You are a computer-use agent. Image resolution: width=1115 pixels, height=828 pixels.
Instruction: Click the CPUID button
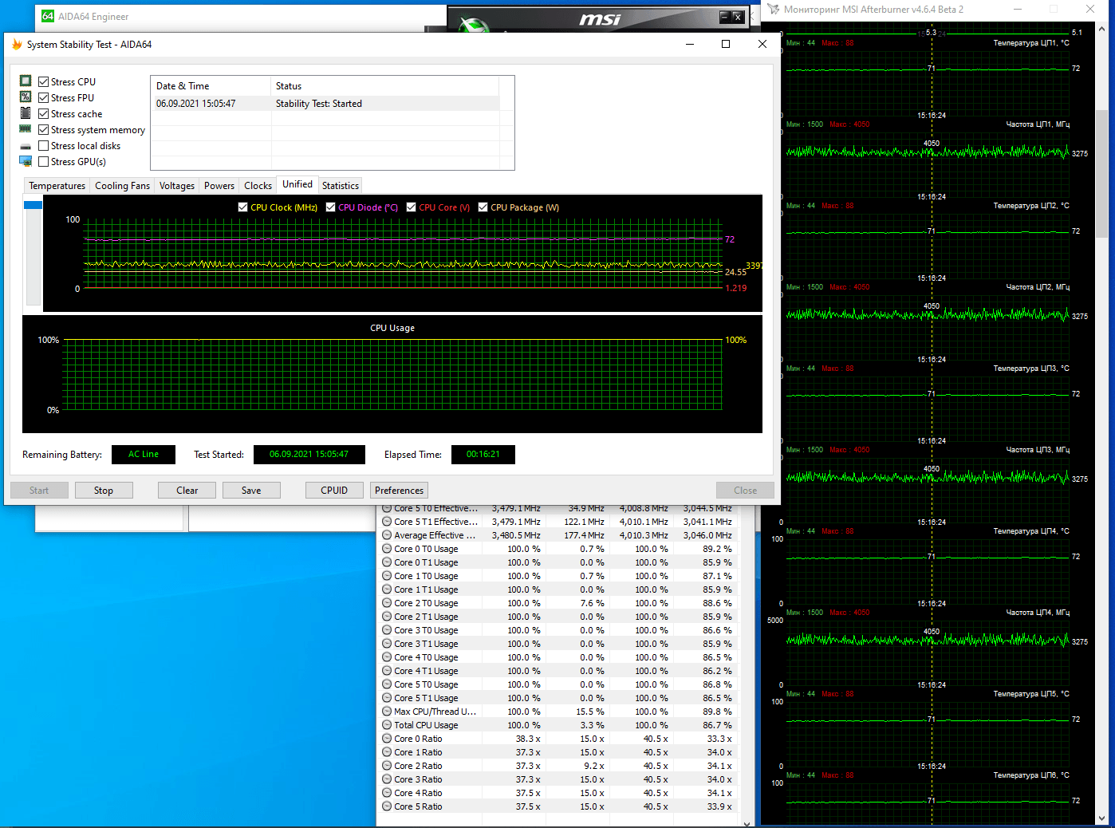tap(334, 491)
